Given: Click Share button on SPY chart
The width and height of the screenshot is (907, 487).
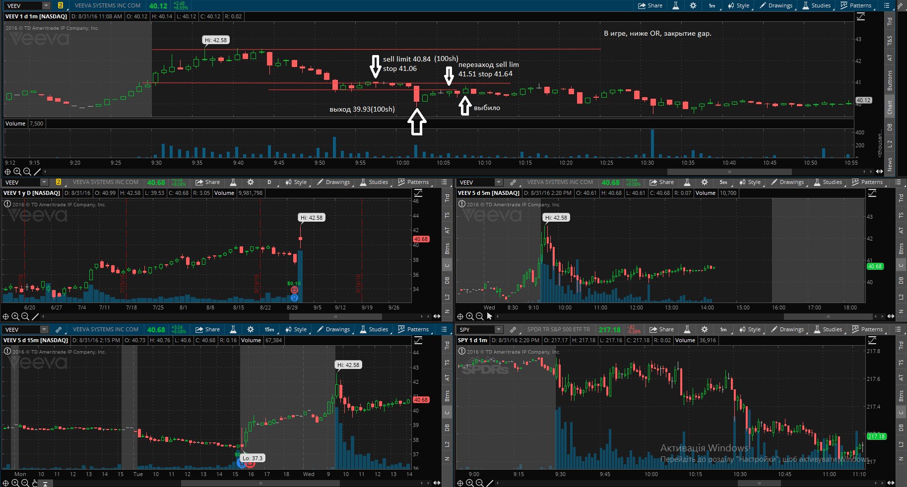Looking at the screenshot, I should tap(661, 329).
